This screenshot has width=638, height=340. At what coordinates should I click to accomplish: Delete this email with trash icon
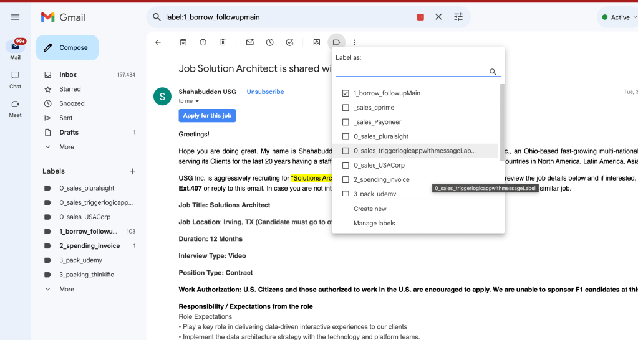[x=223, y=42]
